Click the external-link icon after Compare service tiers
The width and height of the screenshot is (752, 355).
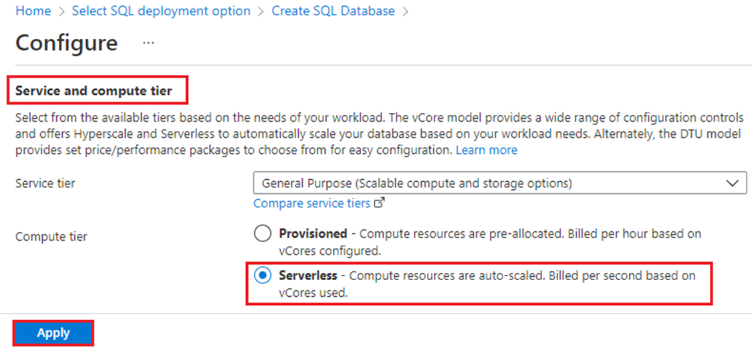click(x=380, y=203)
